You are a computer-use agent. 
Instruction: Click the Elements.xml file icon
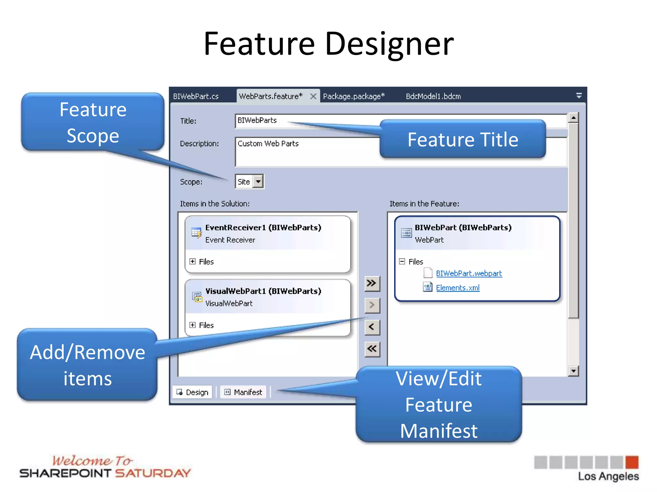[x=428, y=287]
